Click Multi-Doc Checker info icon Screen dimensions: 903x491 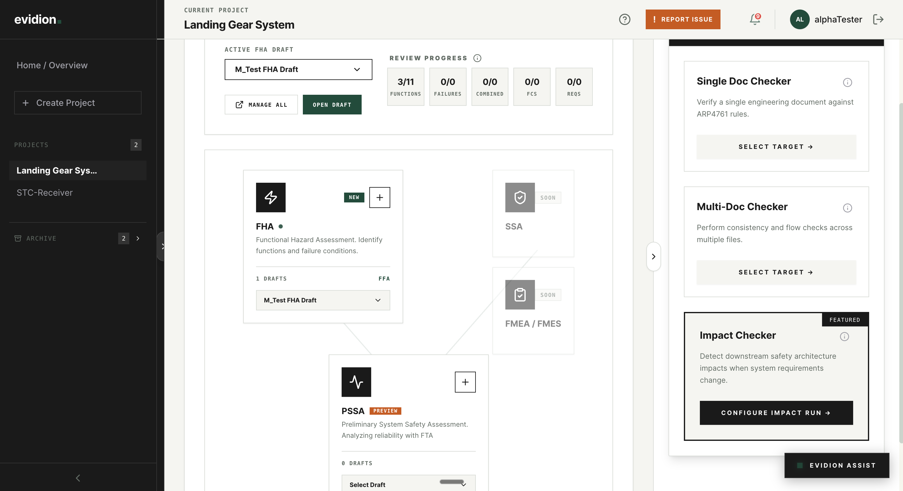[x=847, y=208]
